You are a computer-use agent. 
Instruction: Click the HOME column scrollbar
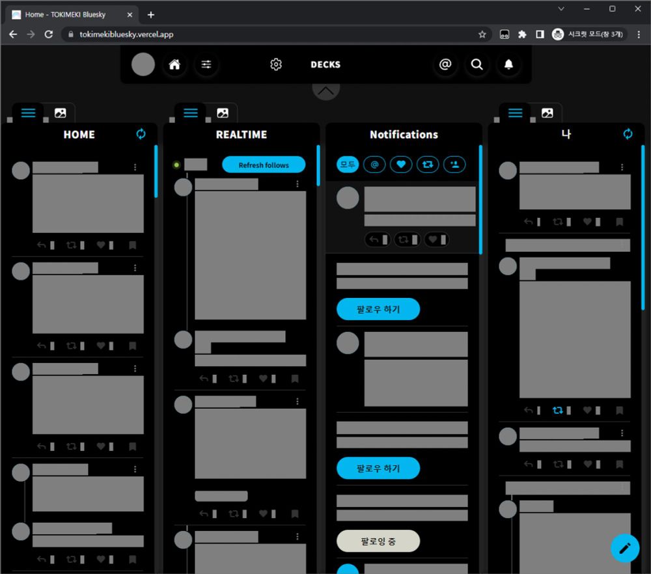point(156,171)
